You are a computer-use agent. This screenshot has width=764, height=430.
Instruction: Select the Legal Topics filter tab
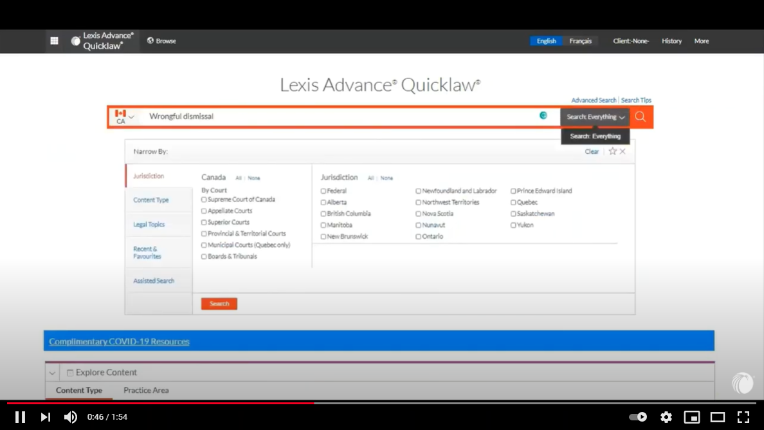point(159,224)
